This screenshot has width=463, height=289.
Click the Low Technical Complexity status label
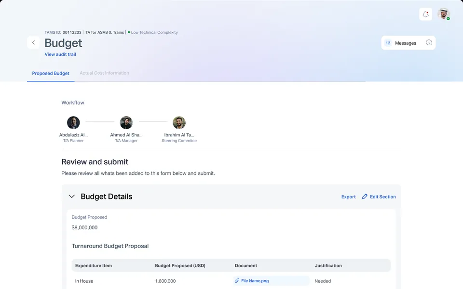point(154,32)
